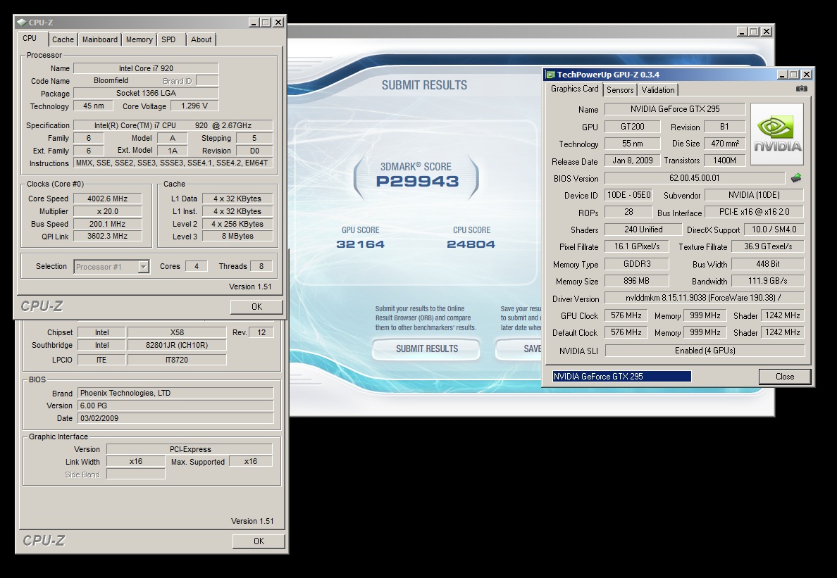Click the GPU-Z screenshot camera icon
837x578 pixels.
click(x=801, y=89)
